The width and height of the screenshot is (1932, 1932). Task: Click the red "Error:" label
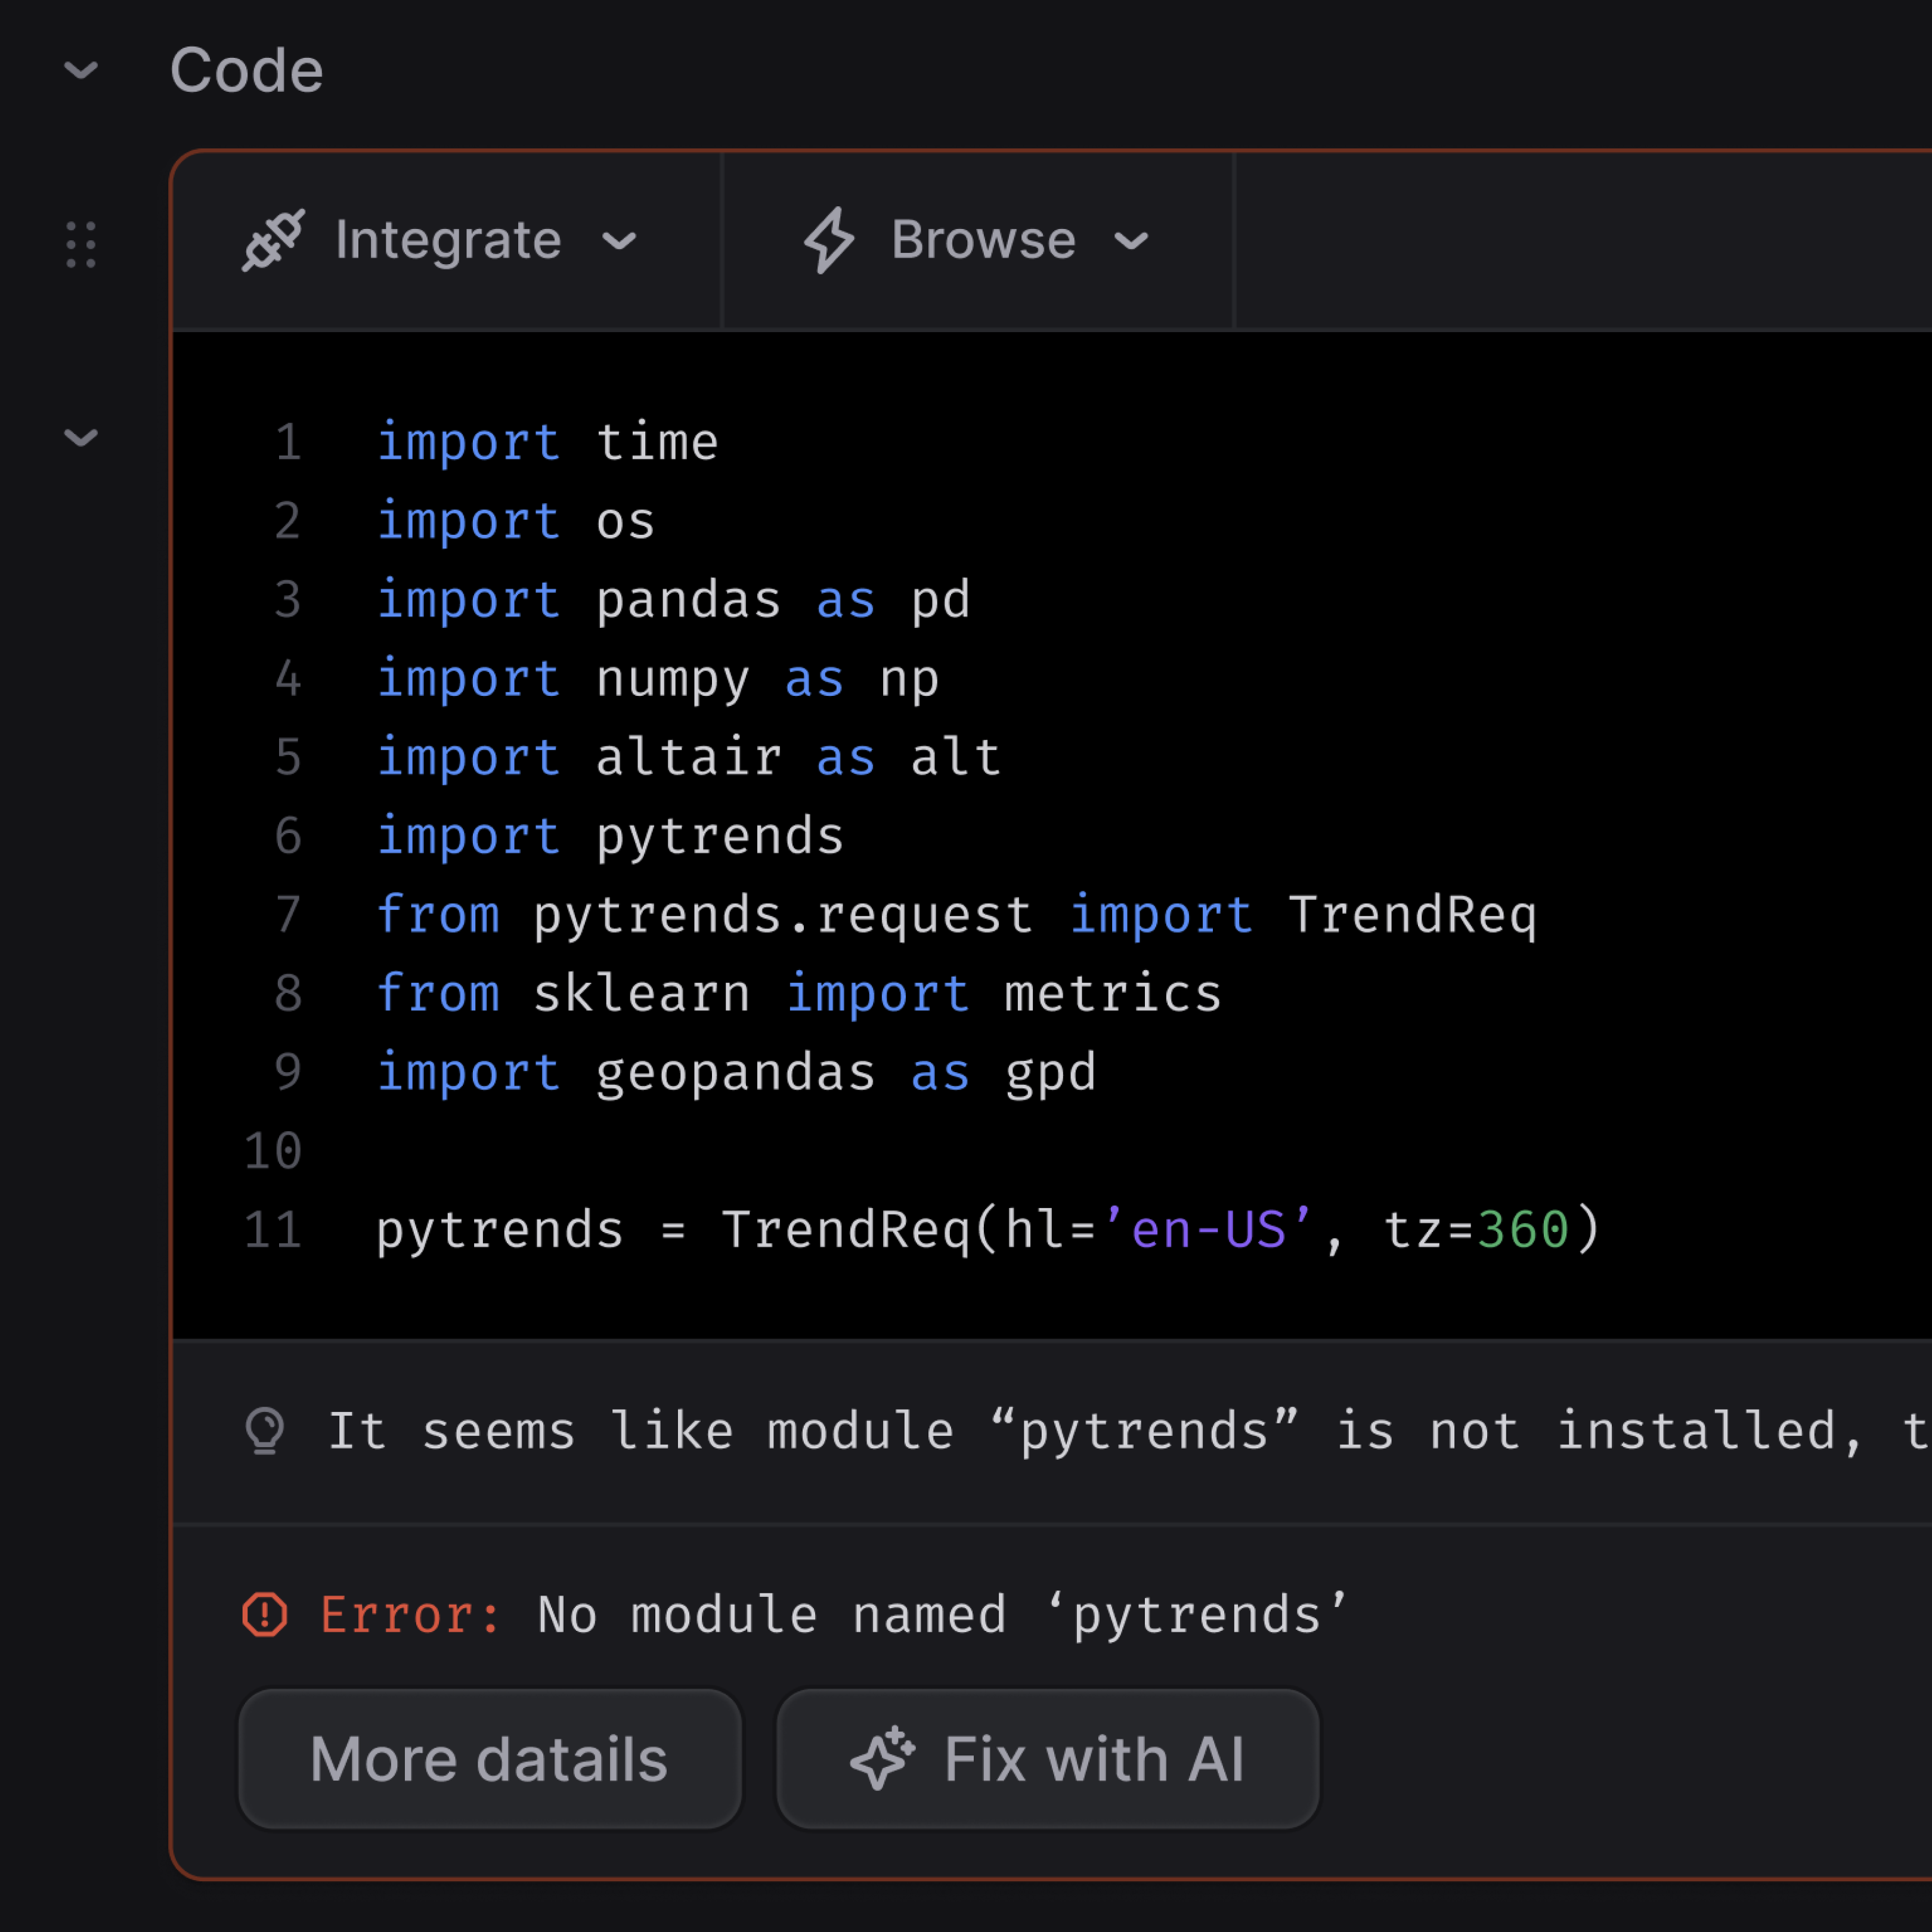[x=411, y=1615]
